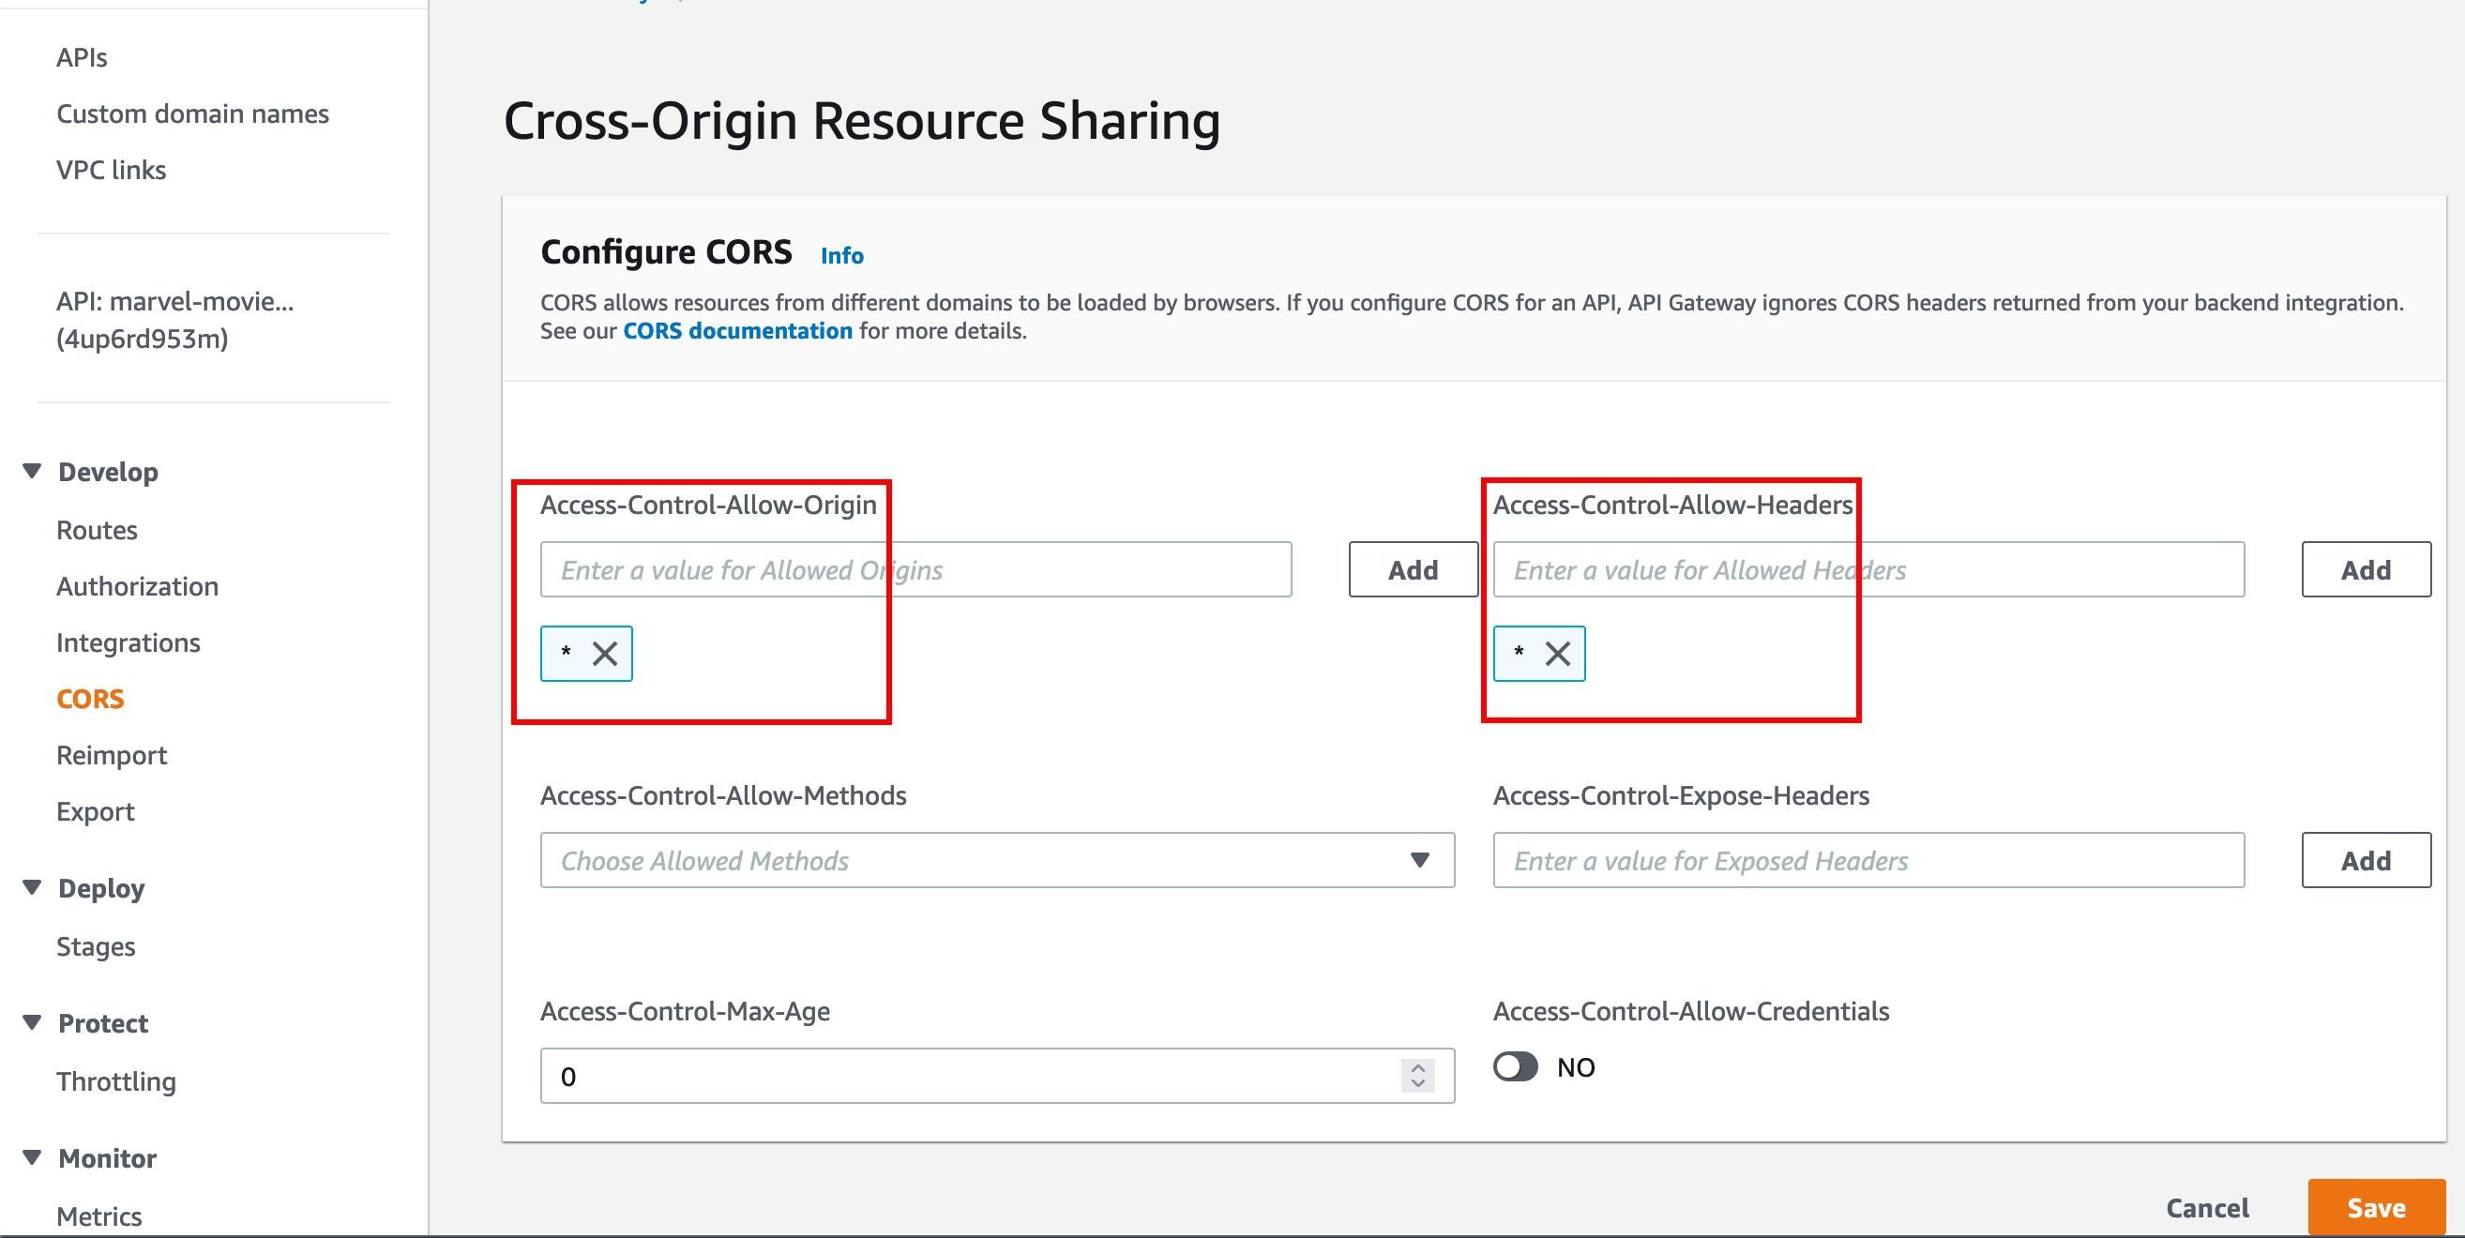This screenshot has height=1238, width=2465.
Task: Focus the Exposed Headers input field
Action: 1868,860
